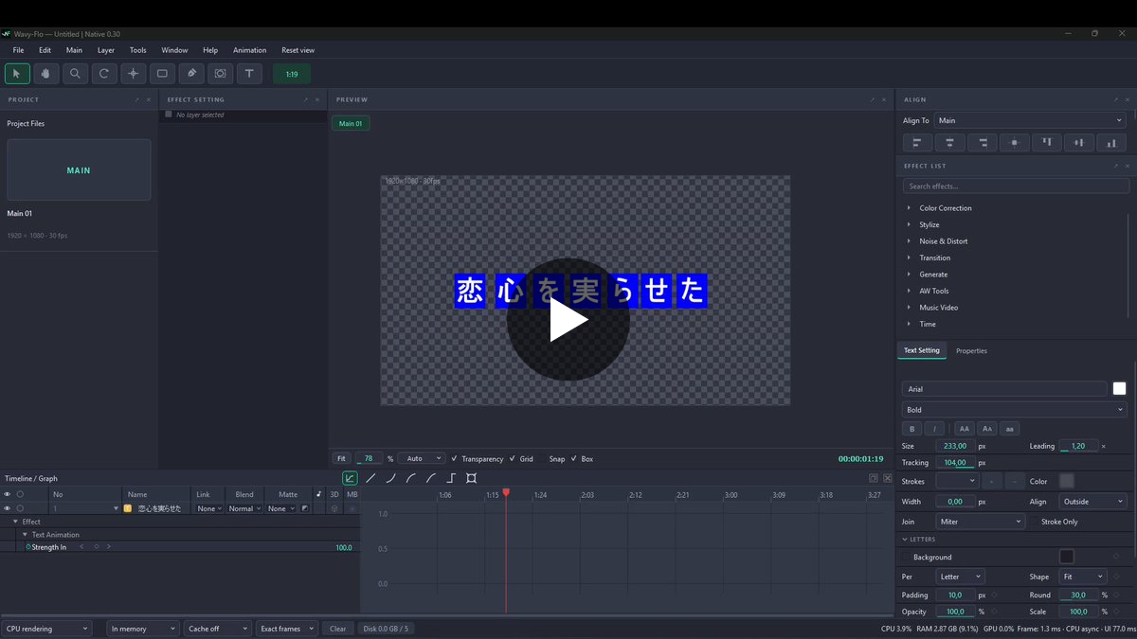Open MAIN composition thumbnail in Project
Image resolution: width=1137 pixels, height=639 pixels.
tap(79, 170)
